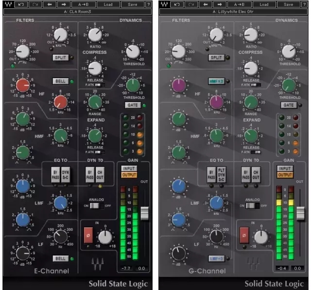
Task: Go to previous preset in G-Channel toolbar
Action: coord(206,4)
